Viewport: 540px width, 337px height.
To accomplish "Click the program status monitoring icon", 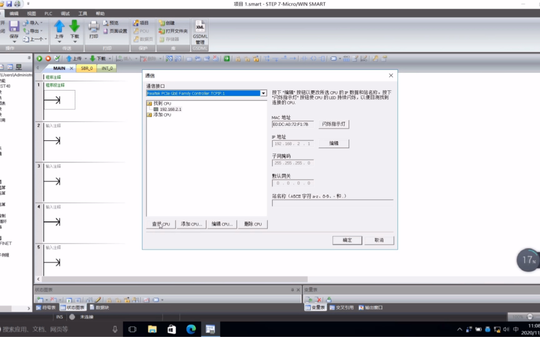I will point(169,59).
